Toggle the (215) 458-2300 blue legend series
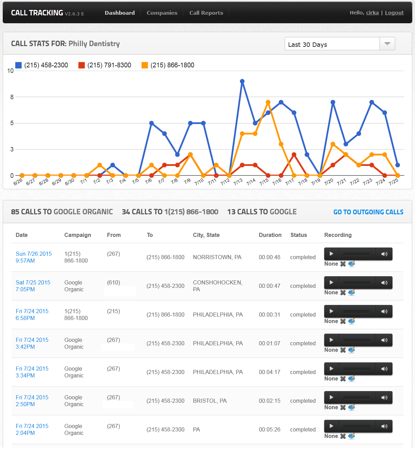 pos(42,65)
